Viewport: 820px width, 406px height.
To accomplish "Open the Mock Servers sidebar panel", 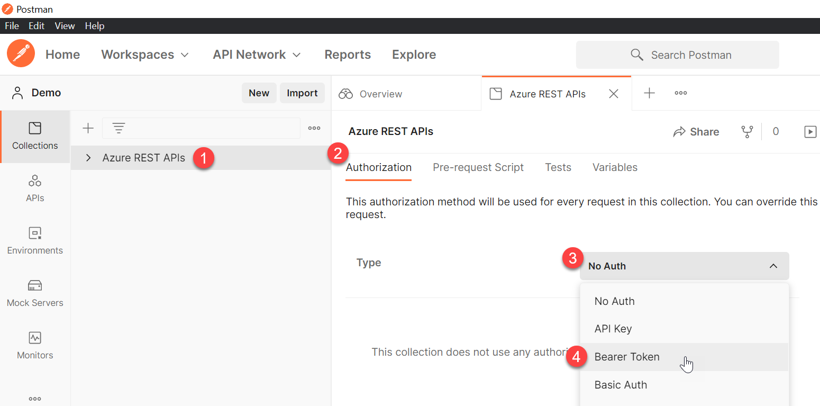I will pos(35,293).
